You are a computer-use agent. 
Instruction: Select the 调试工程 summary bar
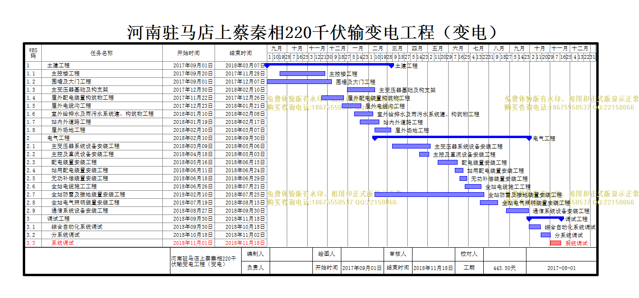click(x=545, y=219)
